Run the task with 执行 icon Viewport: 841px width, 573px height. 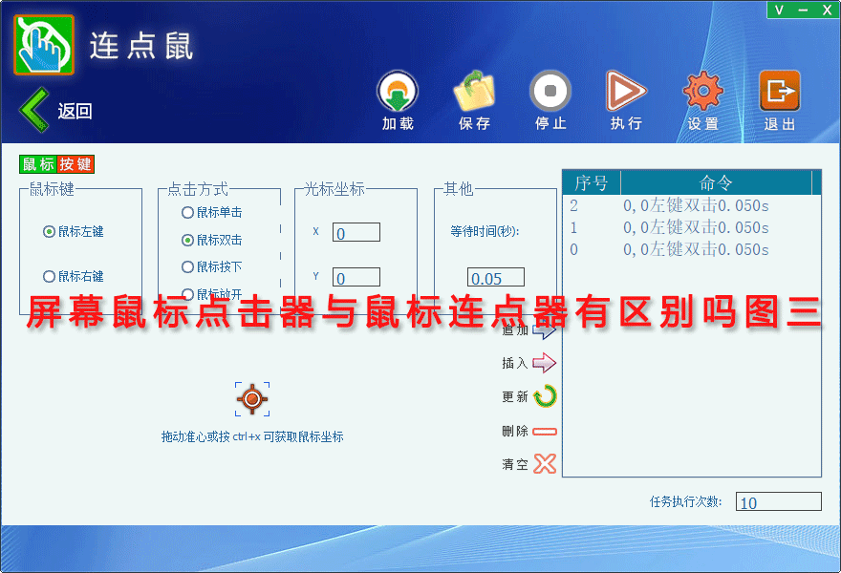click(x=626, y=91)
